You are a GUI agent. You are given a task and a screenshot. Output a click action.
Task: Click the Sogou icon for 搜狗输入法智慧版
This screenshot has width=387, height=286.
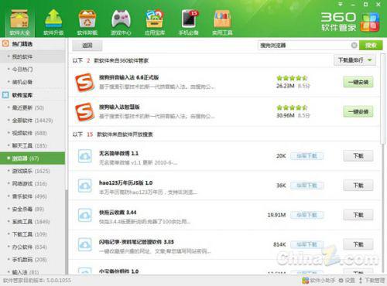[84, 112]
